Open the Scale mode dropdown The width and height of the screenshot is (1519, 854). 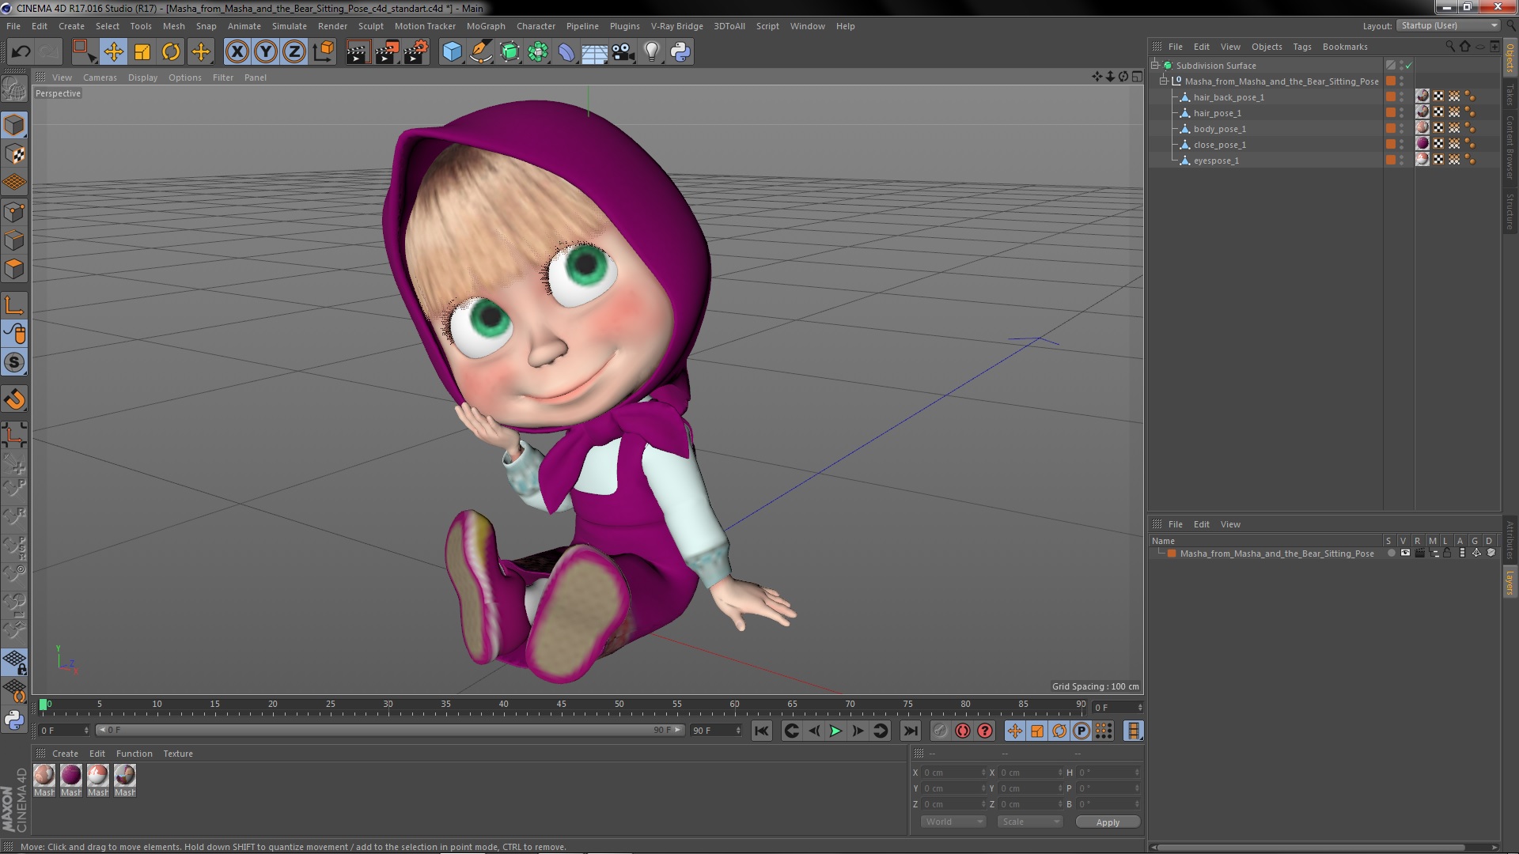pos(1029,822)
